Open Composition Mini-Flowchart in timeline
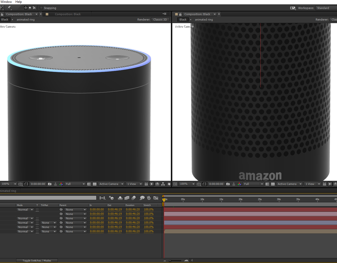 tap(102, 198)
